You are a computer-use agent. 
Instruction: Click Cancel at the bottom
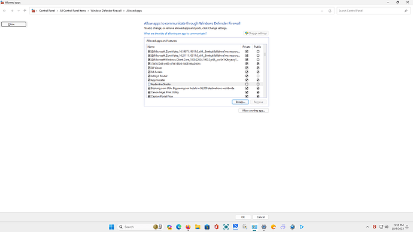click(260, 217)
